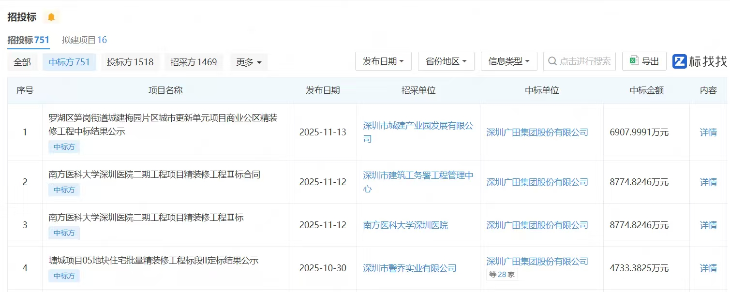
Task: Open 深圳市城建产业园发展有限公司 link
Action: (418, 132)
